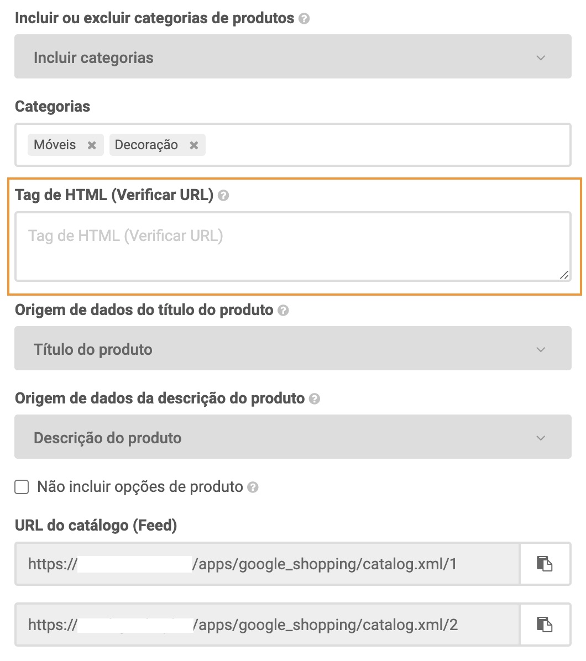The image size is (586, 661).
Task: Show help for Não incluir opções
Action: point(253,487)
